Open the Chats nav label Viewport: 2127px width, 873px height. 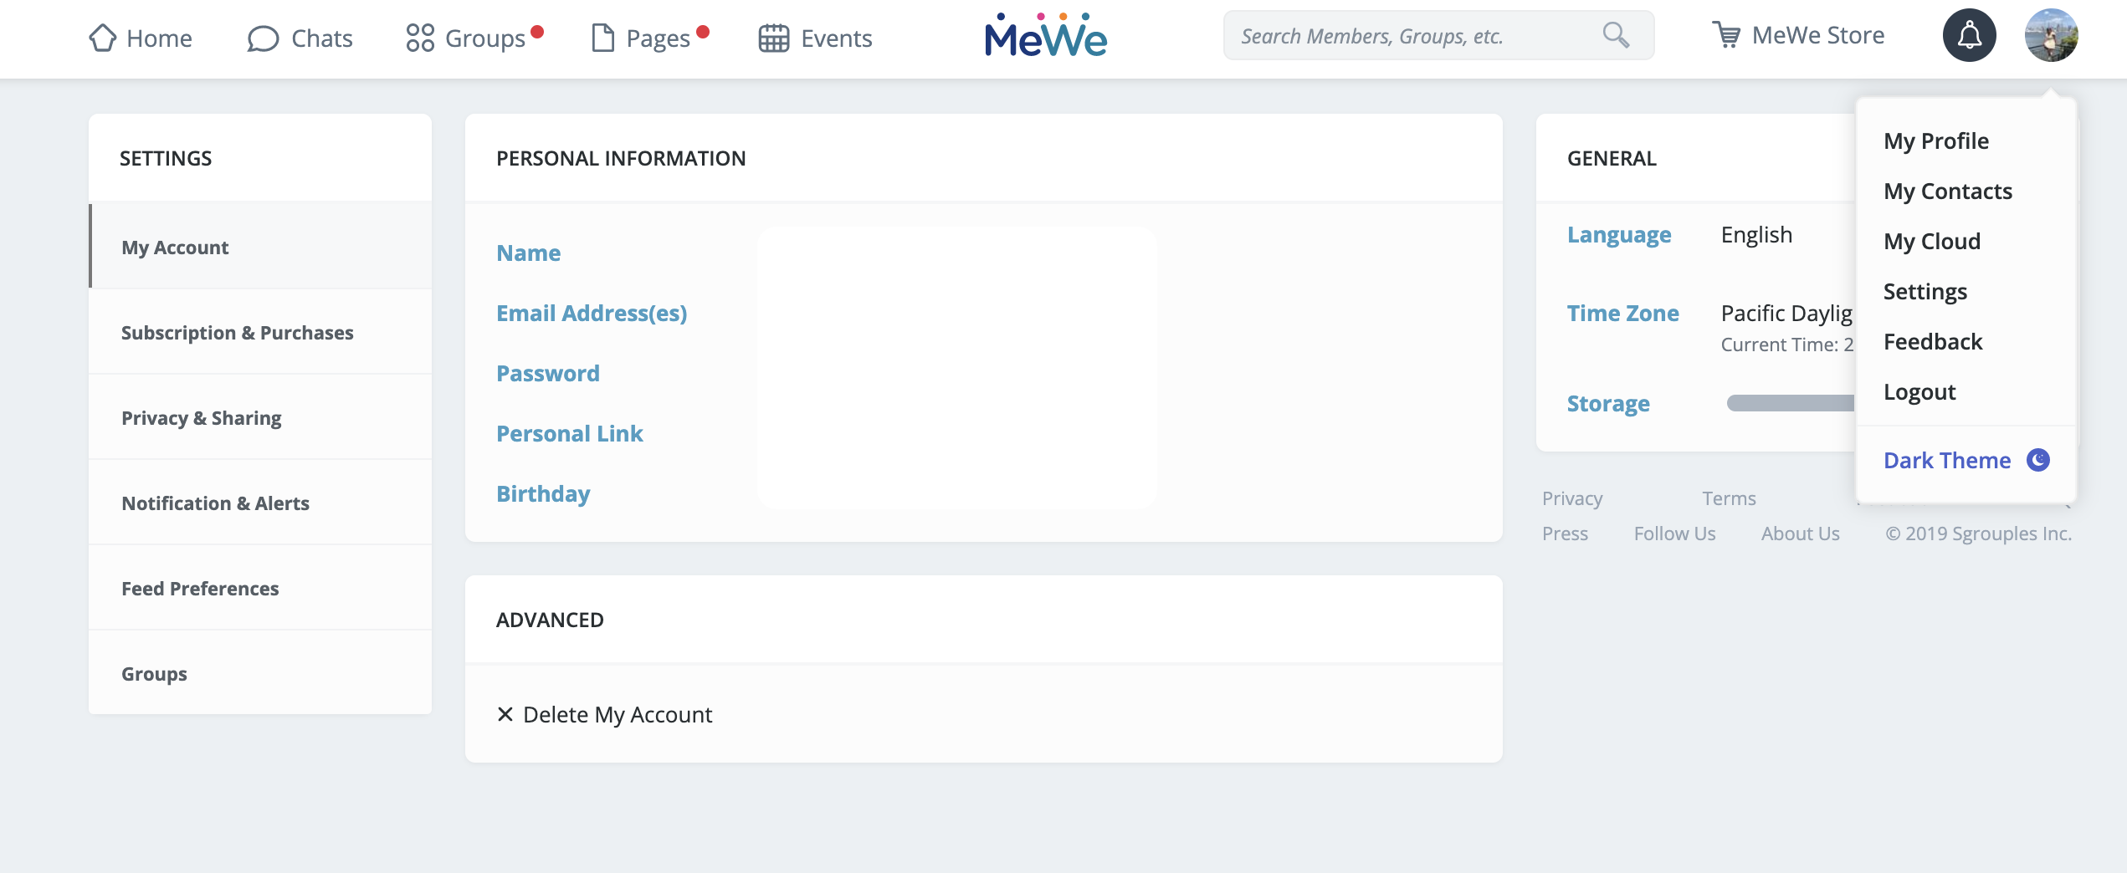[x=322, y=38]
